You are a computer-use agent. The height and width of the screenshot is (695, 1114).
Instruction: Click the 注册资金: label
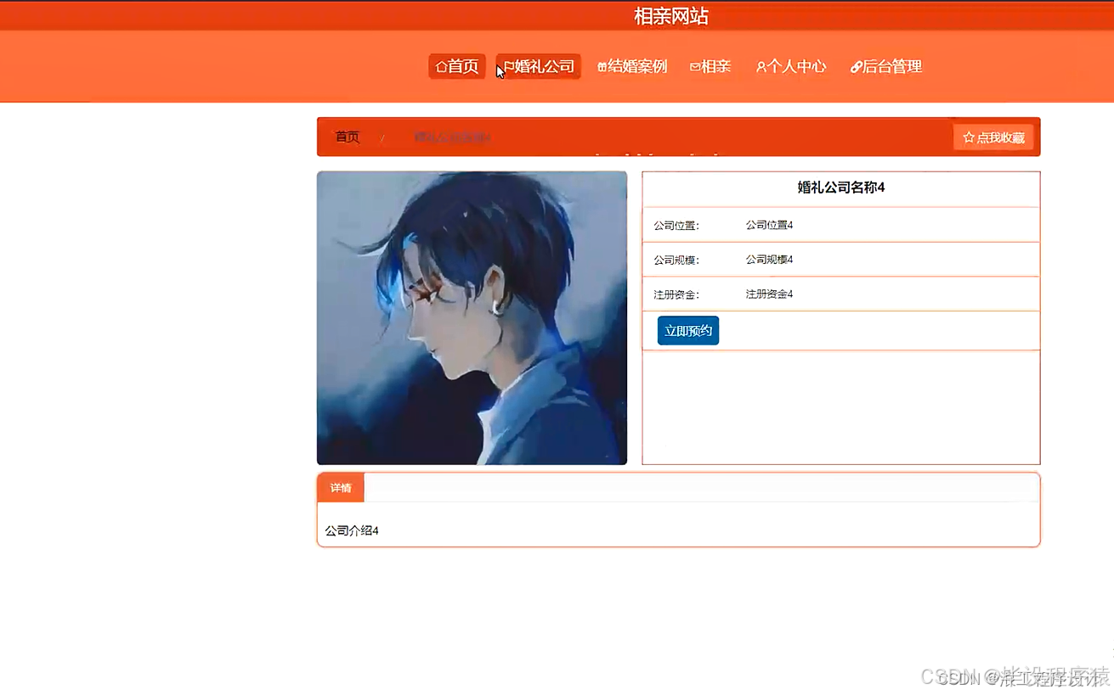[x=676, y=295]
